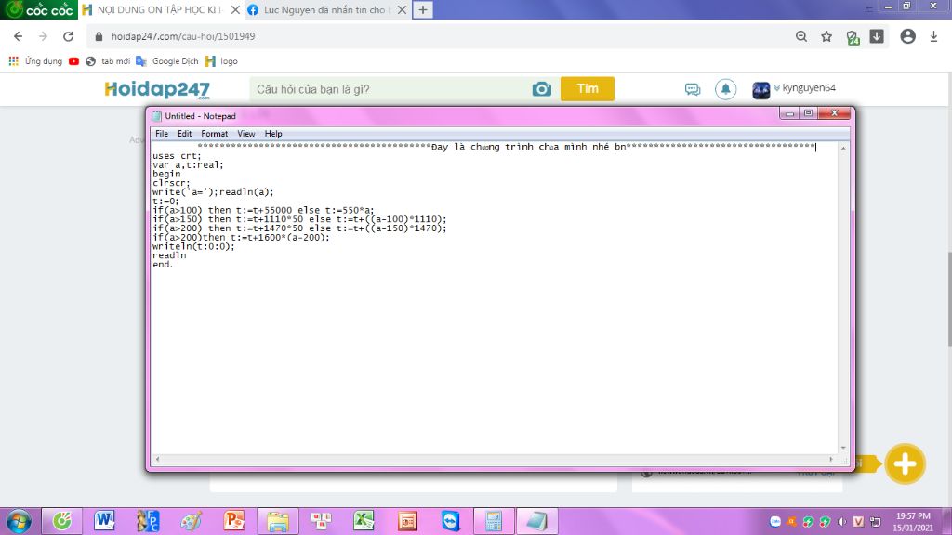Open the Help menu in Notepad
This screenshot has width=952, height=535.
273,134
